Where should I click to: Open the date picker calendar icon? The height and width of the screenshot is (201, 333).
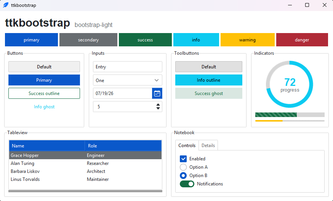[157, 93]
